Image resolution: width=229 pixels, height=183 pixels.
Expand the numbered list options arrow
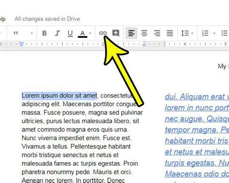214,33
